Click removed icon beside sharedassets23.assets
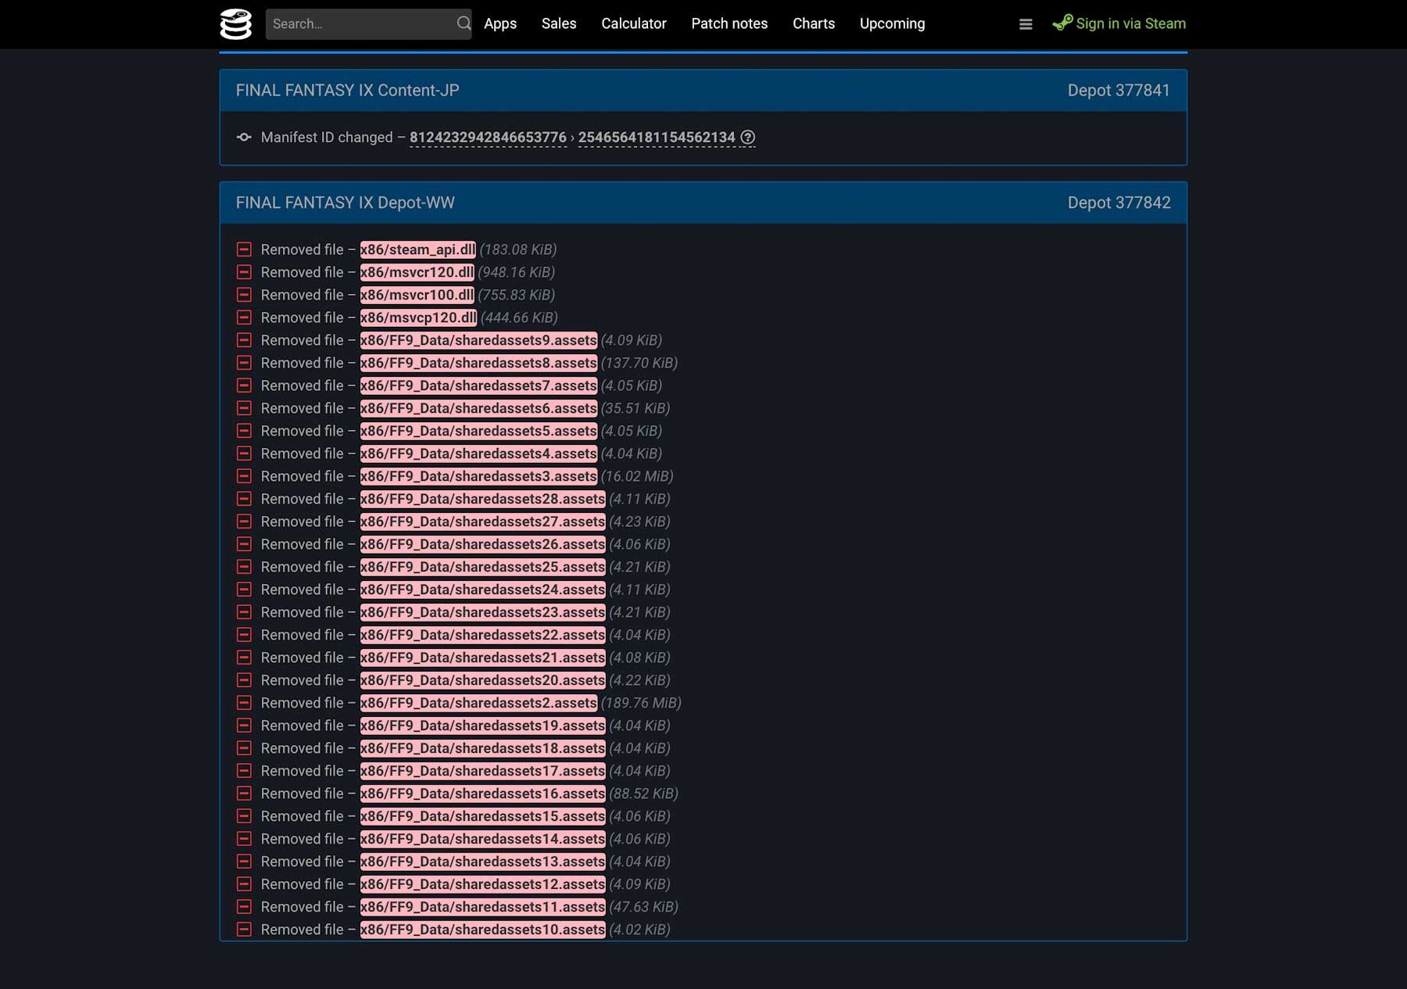Screen dimensions: 1407x989 pos(244,612)
